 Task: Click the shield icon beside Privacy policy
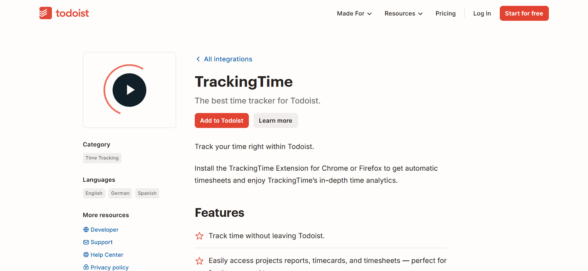(85, 267)
